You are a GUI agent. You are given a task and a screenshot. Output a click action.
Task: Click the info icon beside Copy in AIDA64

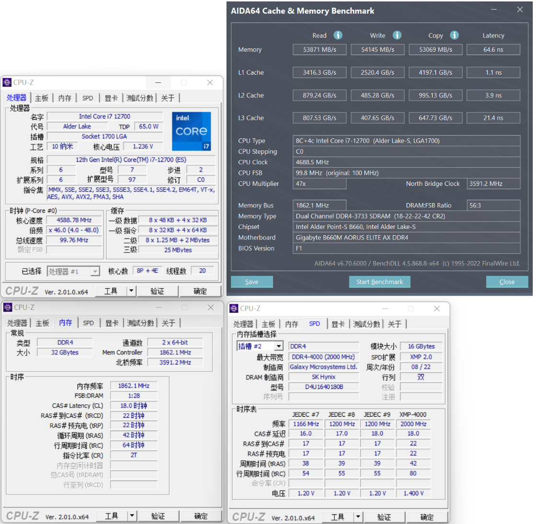(454, 35)
